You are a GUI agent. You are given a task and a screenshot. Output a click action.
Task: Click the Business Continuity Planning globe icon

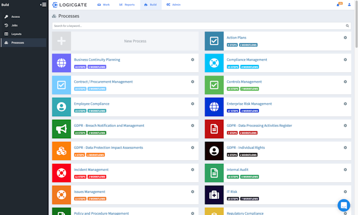coord(61,63)
